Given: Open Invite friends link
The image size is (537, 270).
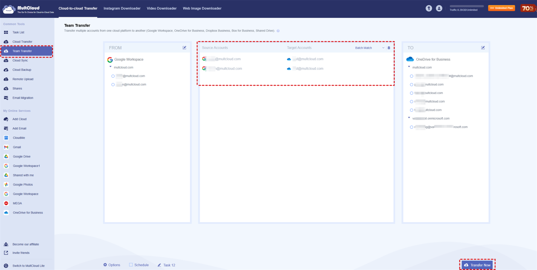Looking at the screenshot, I should [x=21, y=253].
